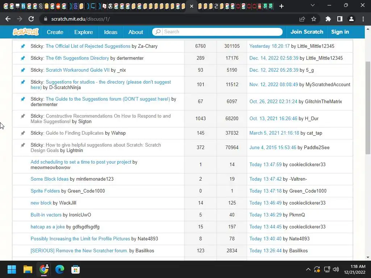
Task: Click the scrollbar up arrow
Action: click(368, 29)
